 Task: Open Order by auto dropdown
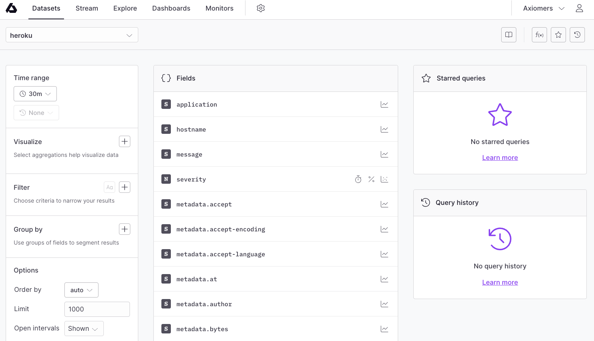pos(81,290)
